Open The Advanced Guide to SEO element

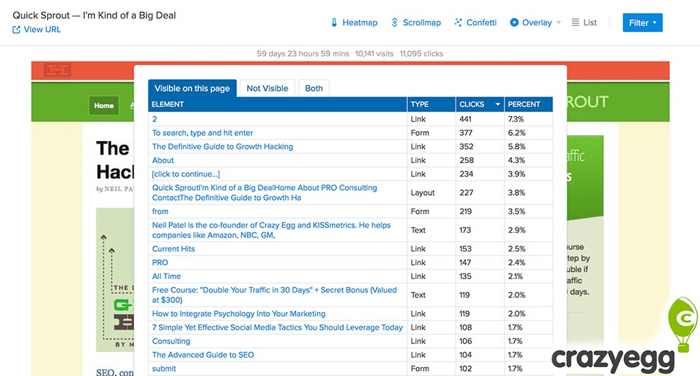click(203, 355)
